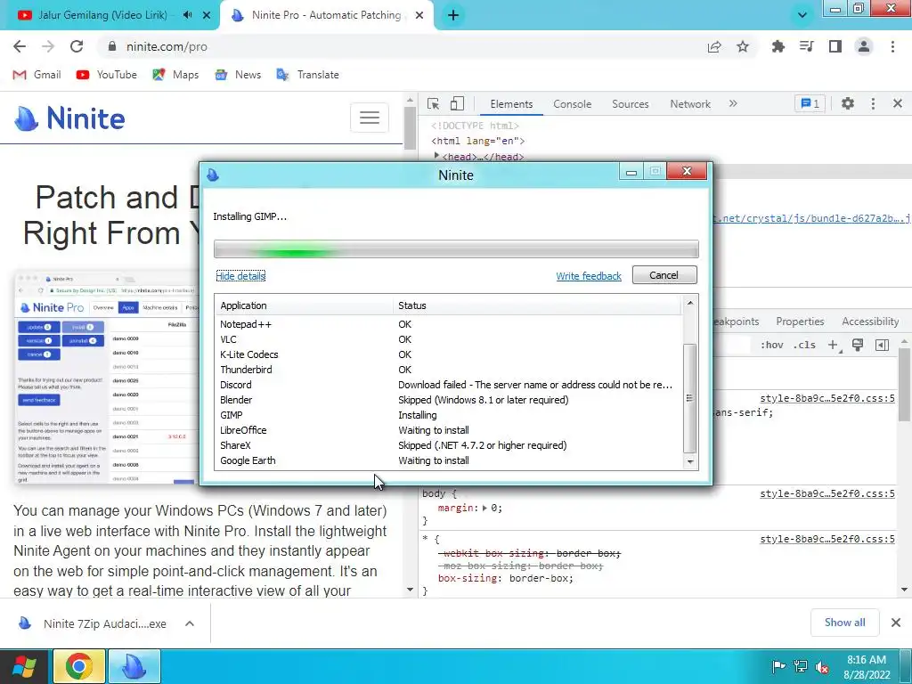Click Hide details in the Ninite dialog
912x684 pixels.
point(240,276)
